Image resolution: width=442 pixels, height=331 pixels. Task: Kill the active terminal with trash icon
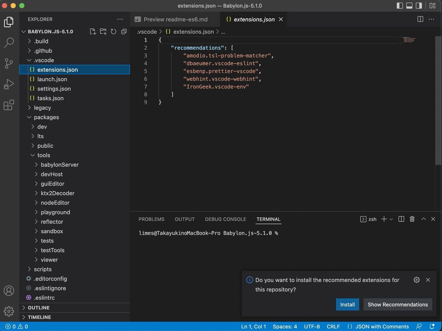pos(412,219)
